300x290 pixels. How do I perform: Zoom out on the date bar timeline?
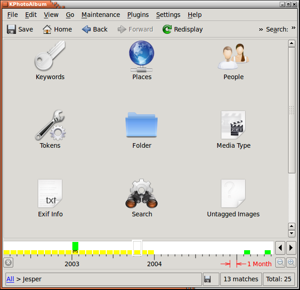[280, 263]
